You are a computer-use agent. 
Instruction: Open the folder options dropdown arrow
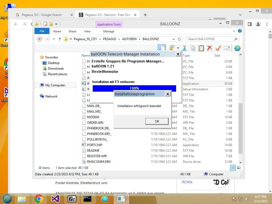[x=178, y=48]
